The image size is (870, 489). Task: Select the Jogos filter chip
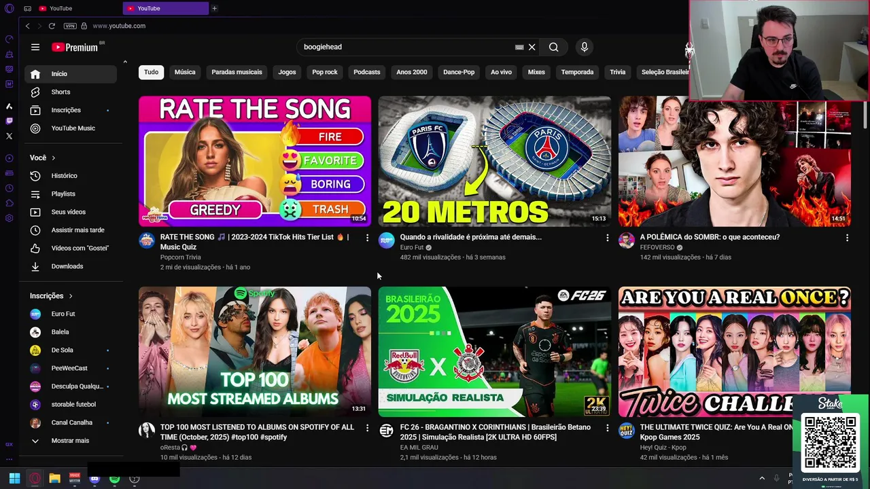pos(287,72)
